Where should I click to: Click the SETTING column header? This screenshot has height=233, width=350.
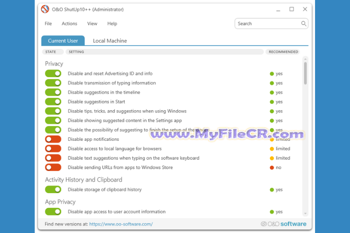pyautogui.click(x=164, y=52)
